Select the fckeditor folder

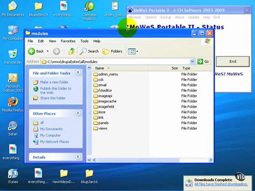[103, 90]
